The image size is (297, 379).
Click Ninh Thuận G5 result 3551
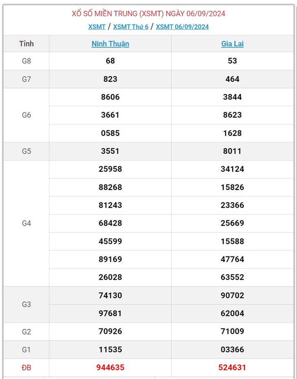tap(110, 151)
